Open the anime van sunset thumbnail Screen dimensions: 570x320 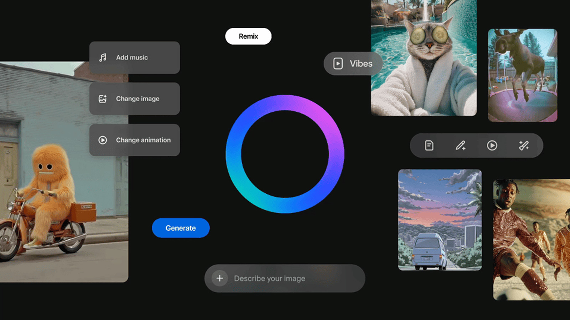click(440, 219)
